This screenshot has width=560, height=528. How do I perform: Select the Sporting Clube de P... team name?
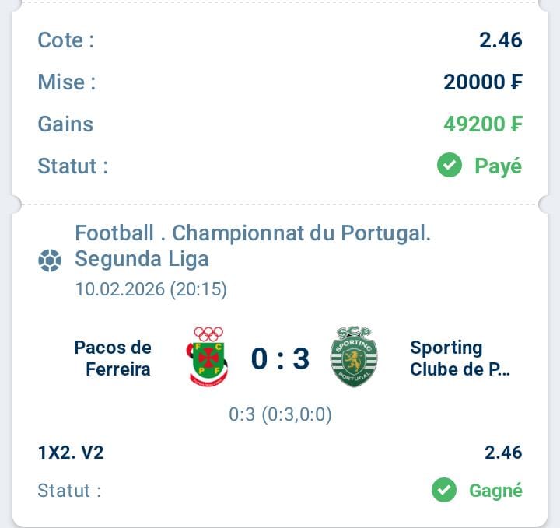click(460, 358)
